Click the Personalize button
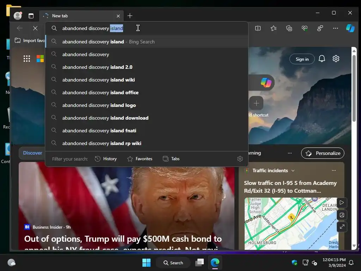The height and width of the screenshot is (271, 361). (x=323, y=153)
